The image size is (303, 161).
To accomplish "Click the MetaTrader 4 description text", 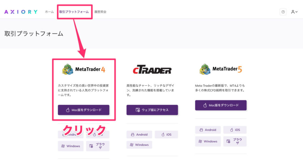I will click(83, 90).
